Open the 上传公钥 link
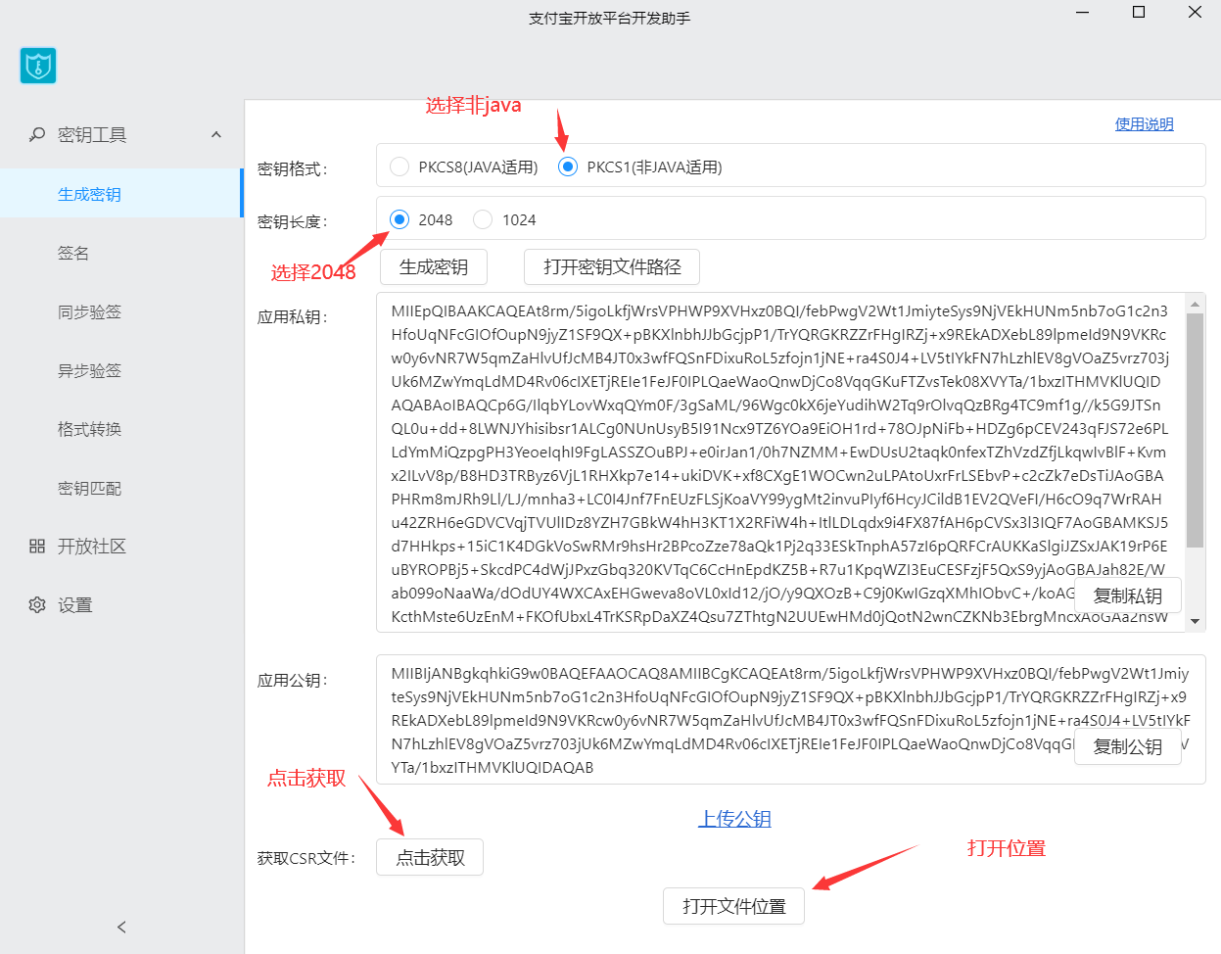1221x954 pixels. pyautogui.click(x=734, y=819)
